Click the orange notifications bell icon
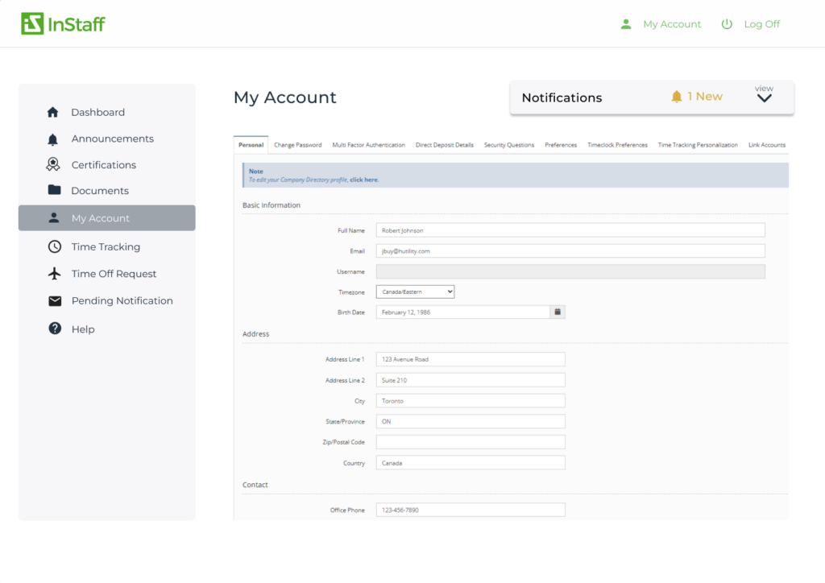 [x=677, y=97]
